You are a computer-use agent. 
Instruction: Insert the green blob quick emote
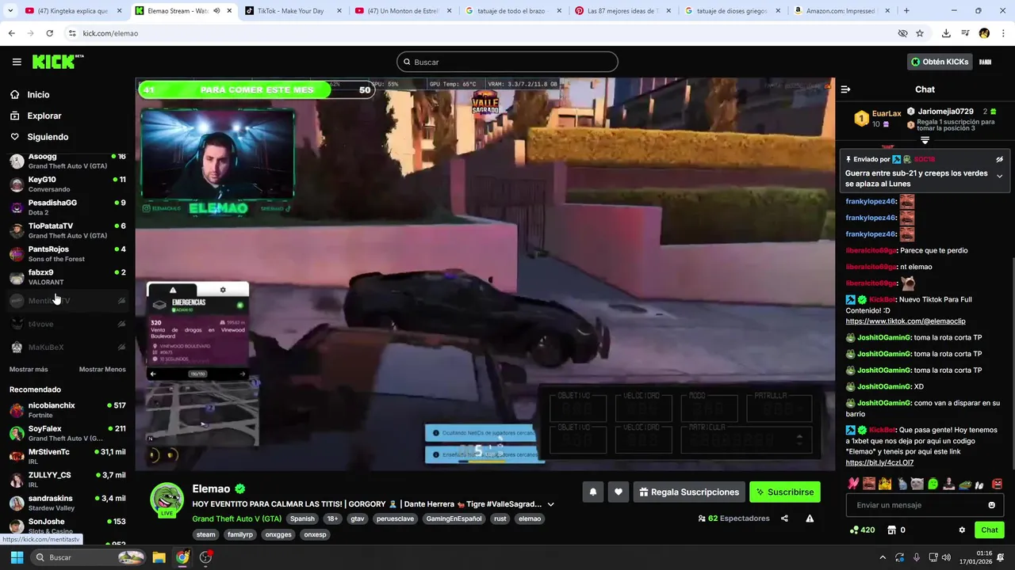(x=933, y=484)
